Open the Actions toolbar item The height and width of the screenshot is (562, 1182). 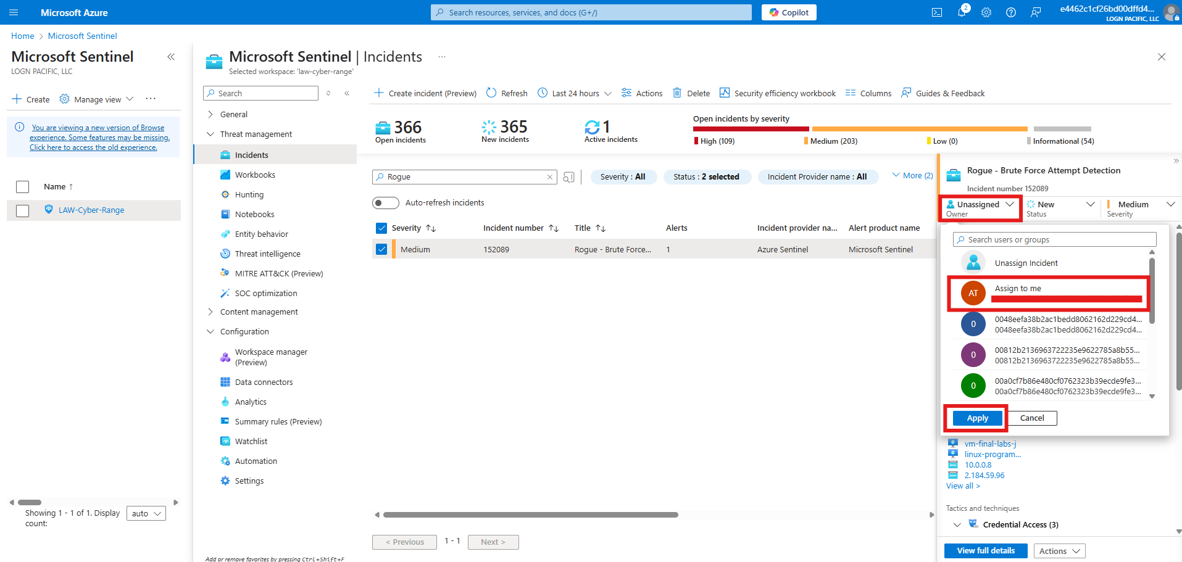pos(642,93)
